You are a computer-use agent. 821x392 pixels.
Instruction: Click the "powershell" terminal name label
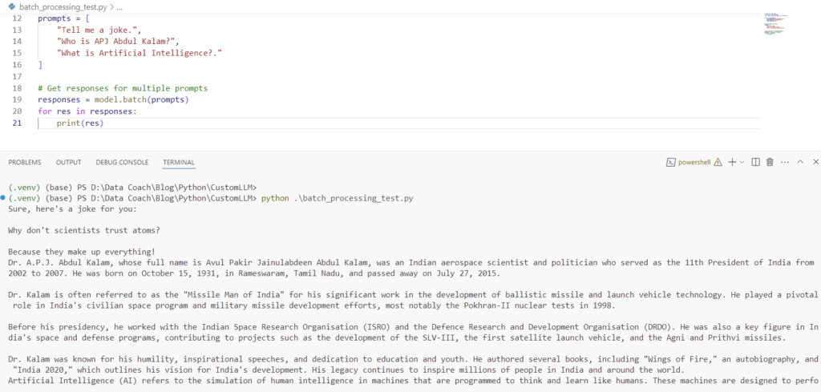(x=694, y=162)
